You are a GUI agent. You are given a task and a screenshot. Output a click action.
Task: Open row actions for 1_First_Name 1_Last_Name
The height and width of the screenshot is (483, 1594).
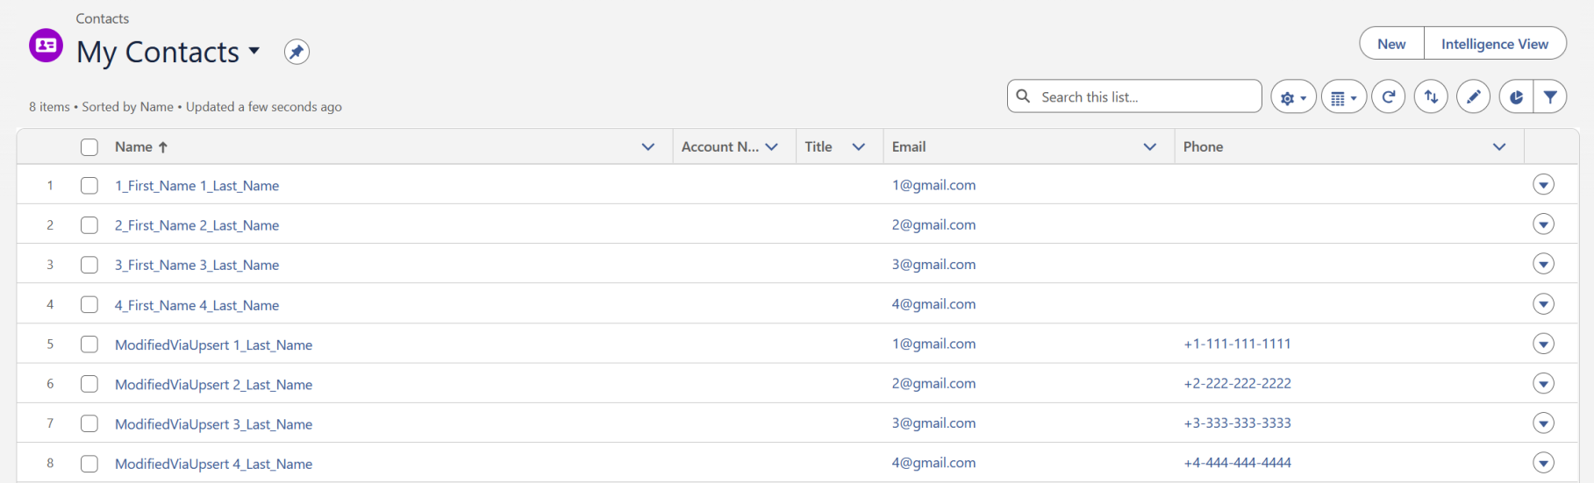[x=1543, y=185]
